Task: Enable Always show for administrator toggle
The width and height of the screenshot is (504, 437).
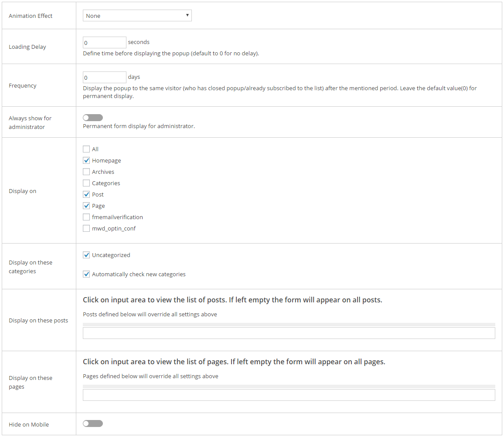Action: tap(93, 118)
